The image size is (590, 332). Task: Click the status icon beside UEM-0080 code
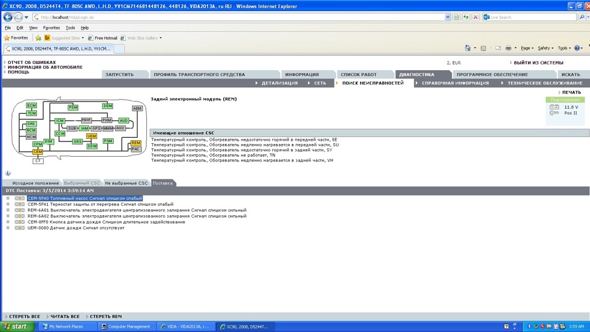20,227
